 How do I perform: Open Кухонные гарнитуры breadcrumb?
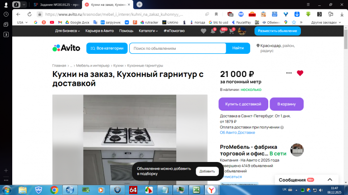145,66
